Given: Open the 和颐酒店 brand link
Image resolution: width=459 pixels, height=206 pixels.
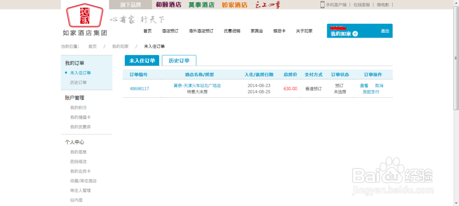Looking at the screenshot, I should pyautogui.click(x=168, y=5).
